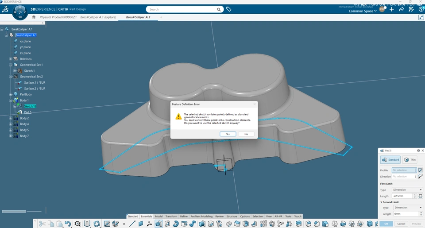Switch to the Transform toolbar tab
This screenshot has height=228, width=425.
click(171, 216)
